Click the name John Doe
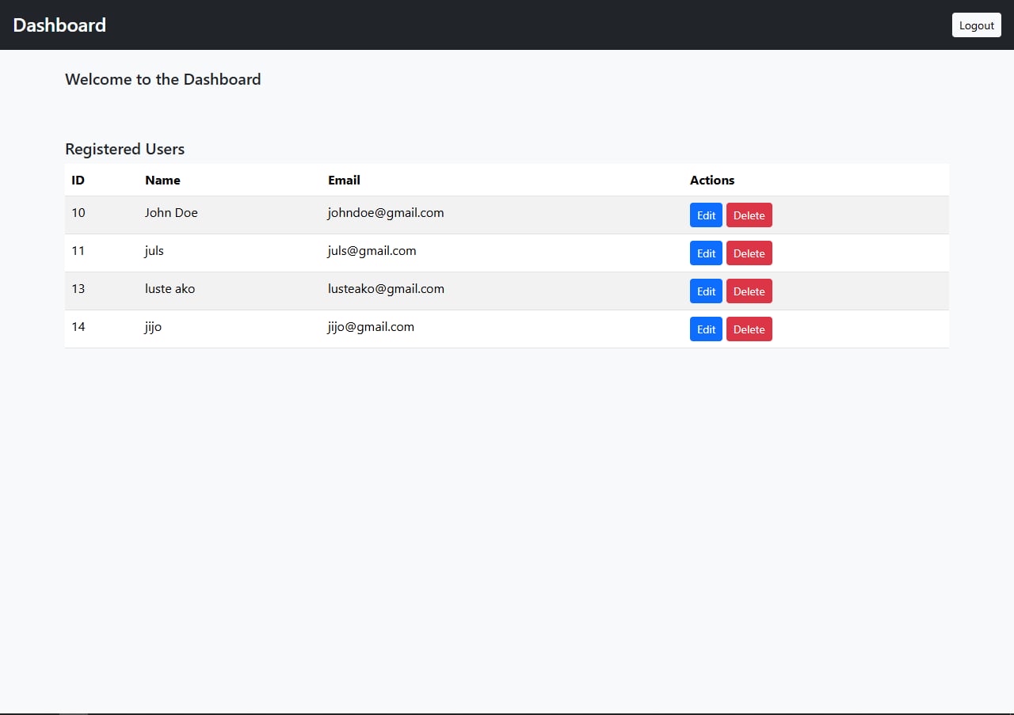This screenshot has height=715, width=1014. click(x=171, y=213)
